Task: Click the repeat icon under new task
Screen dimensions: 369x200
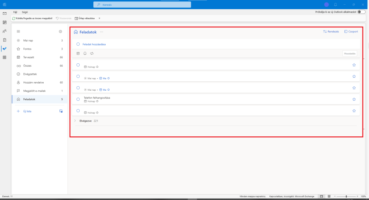Action: 92,54
